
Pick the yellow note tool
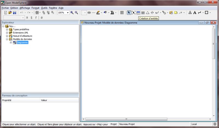[x=176, y=13]
